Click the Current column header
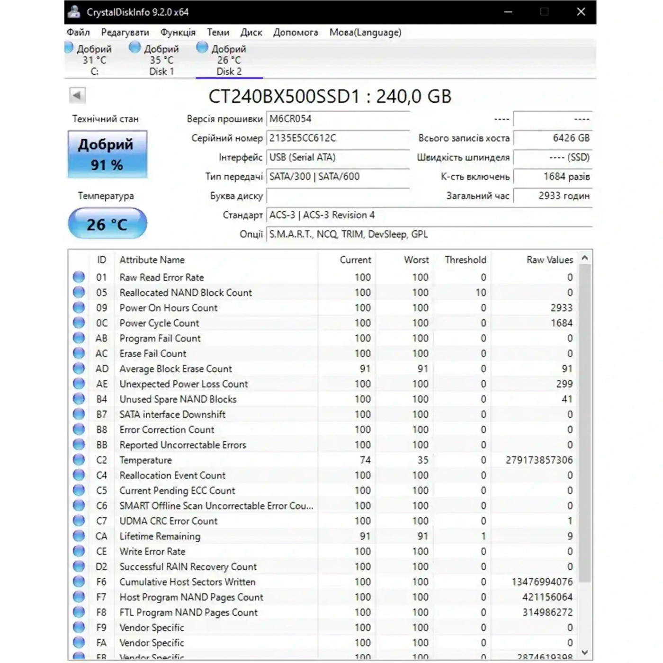Screen dimensions: 663x663 [347, 260]
